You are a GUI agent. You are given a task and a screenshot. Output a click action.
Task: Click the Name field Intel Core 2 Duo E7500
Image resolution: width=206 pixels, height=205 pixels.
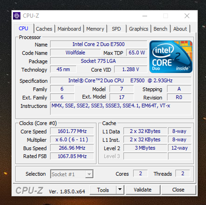pyautogui.click(x=99, y=44)
